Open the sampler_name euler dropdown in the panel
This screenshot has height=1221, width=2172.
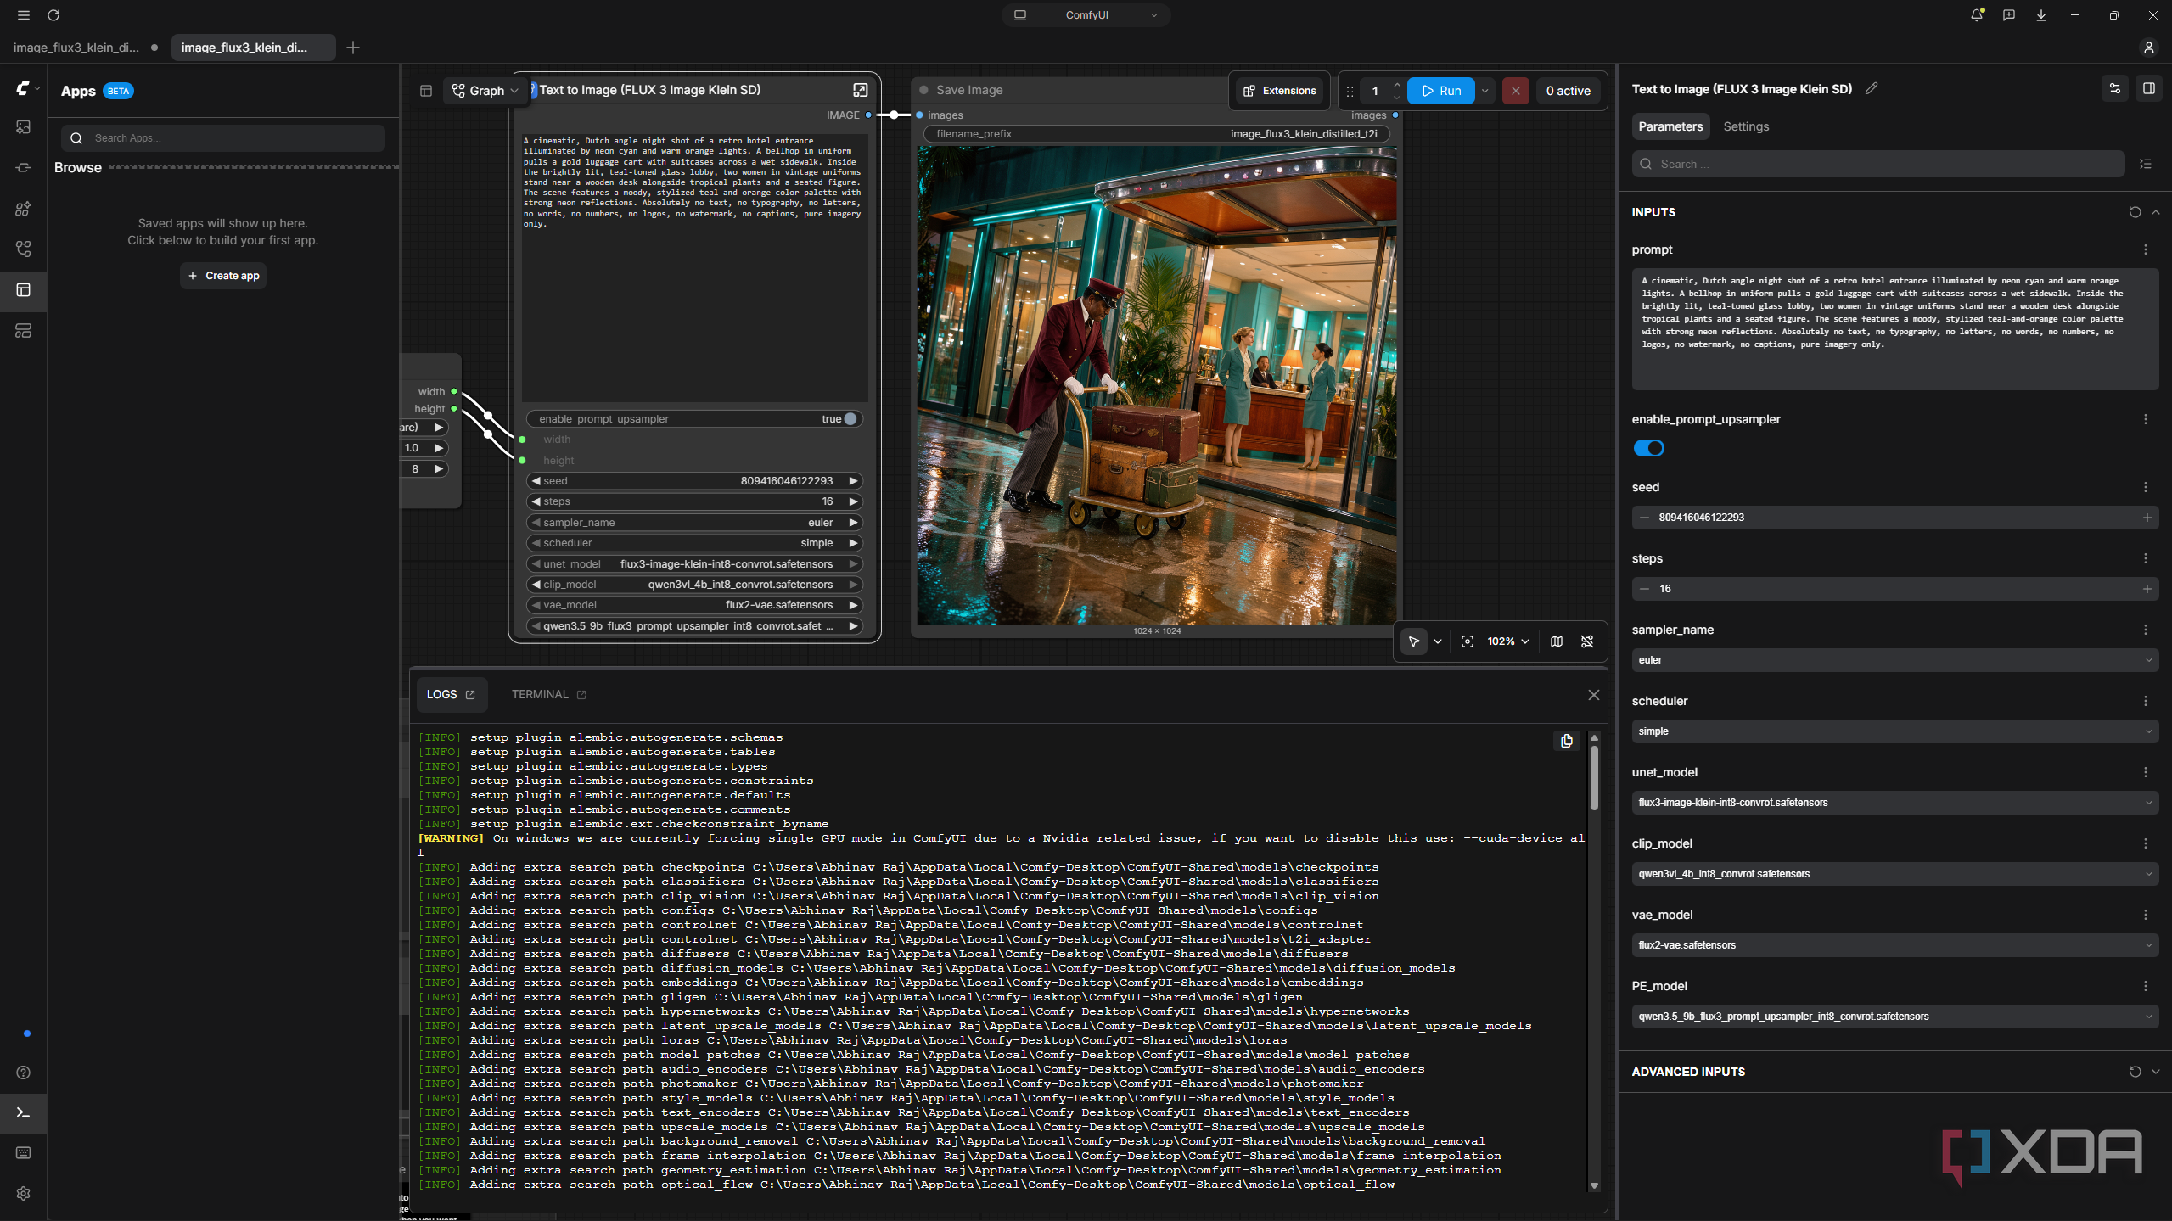coord(1894,660)
